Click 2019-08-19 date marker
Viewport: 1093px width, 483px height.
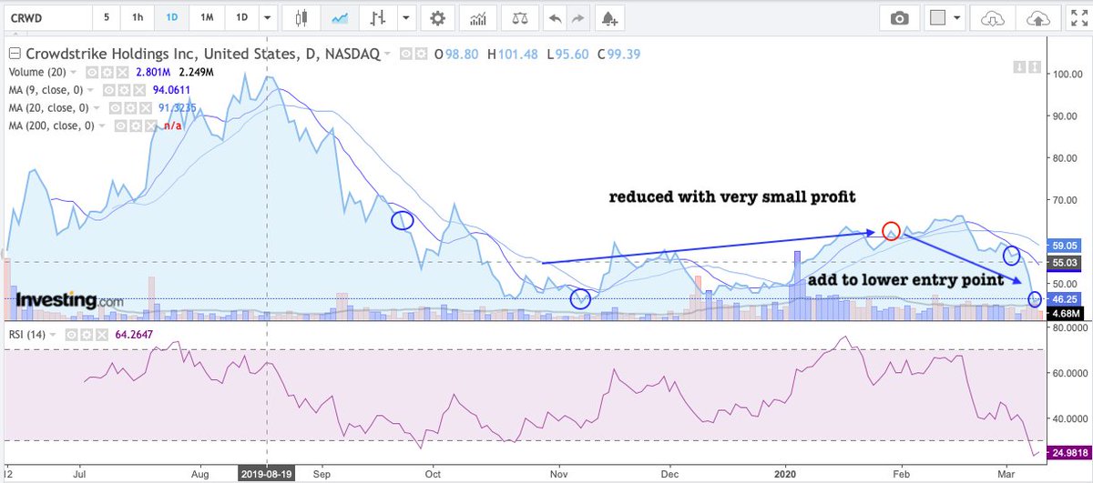point(266,473)
